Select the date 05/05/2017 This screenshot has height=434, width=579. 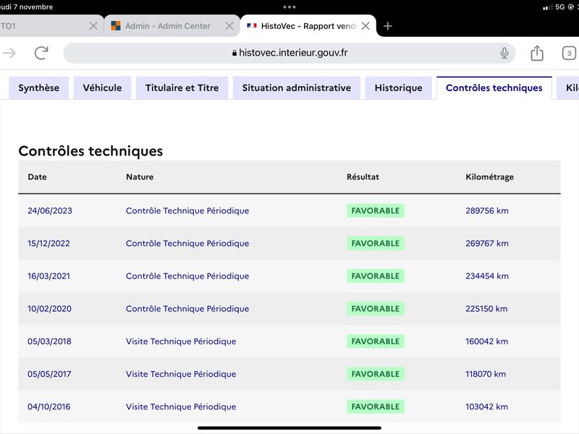point(49,374)
